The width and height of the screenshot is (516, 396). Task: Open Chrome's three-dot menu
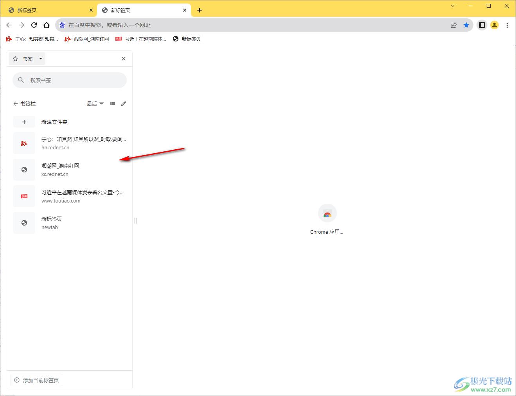click(x=507, y=25)
